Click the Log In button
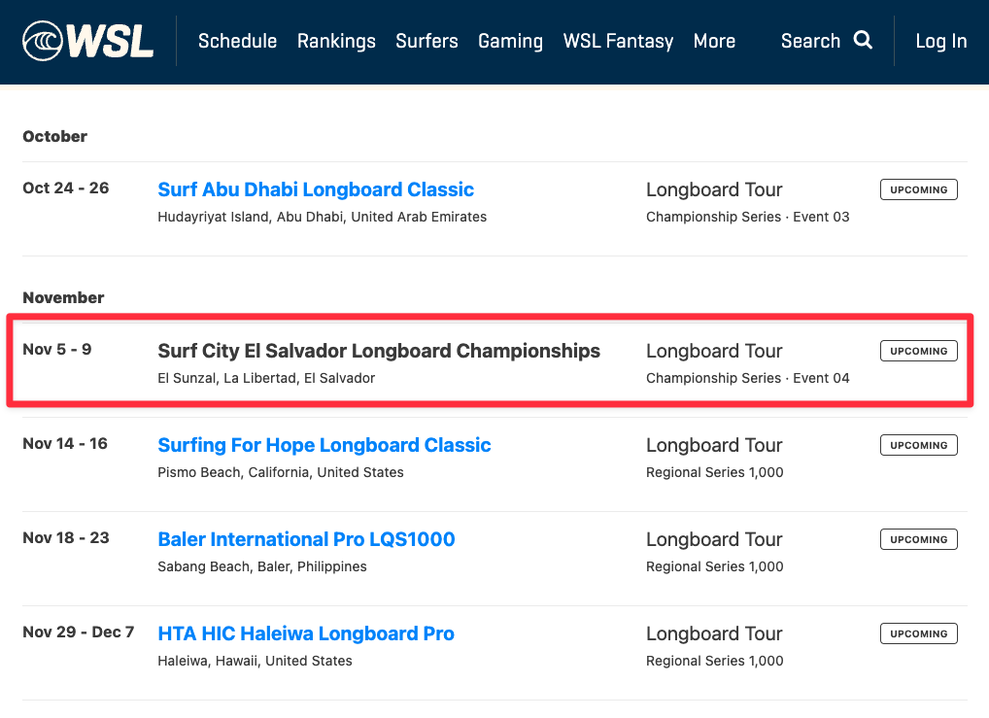This screenshot has width=989, height=718. point(940,41)
